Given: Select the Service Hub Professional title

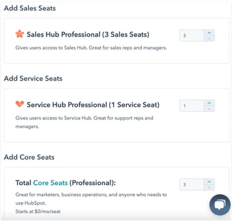Looking at the screenshot, I should tap(93, 105).
